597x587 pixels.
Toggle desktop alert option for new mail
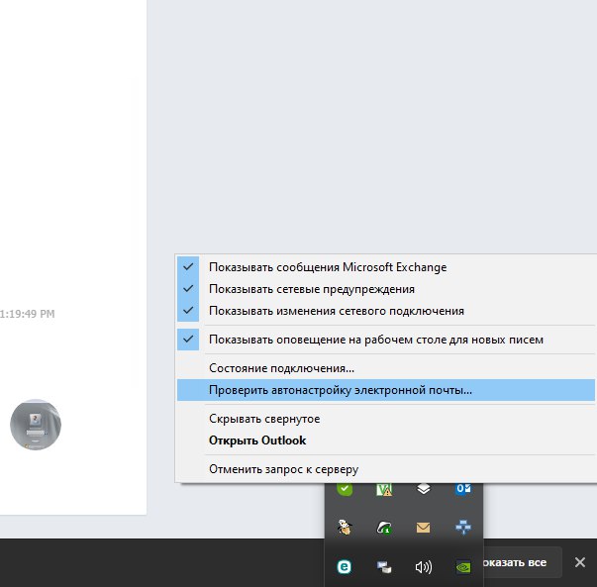click(386, 340)
